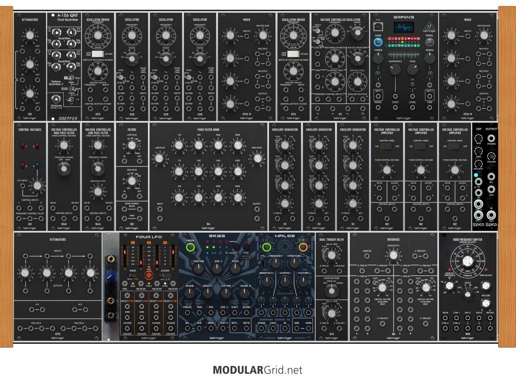Click the Low Pass knob on Fixed Filter Bank

click(x=159, y=159)
